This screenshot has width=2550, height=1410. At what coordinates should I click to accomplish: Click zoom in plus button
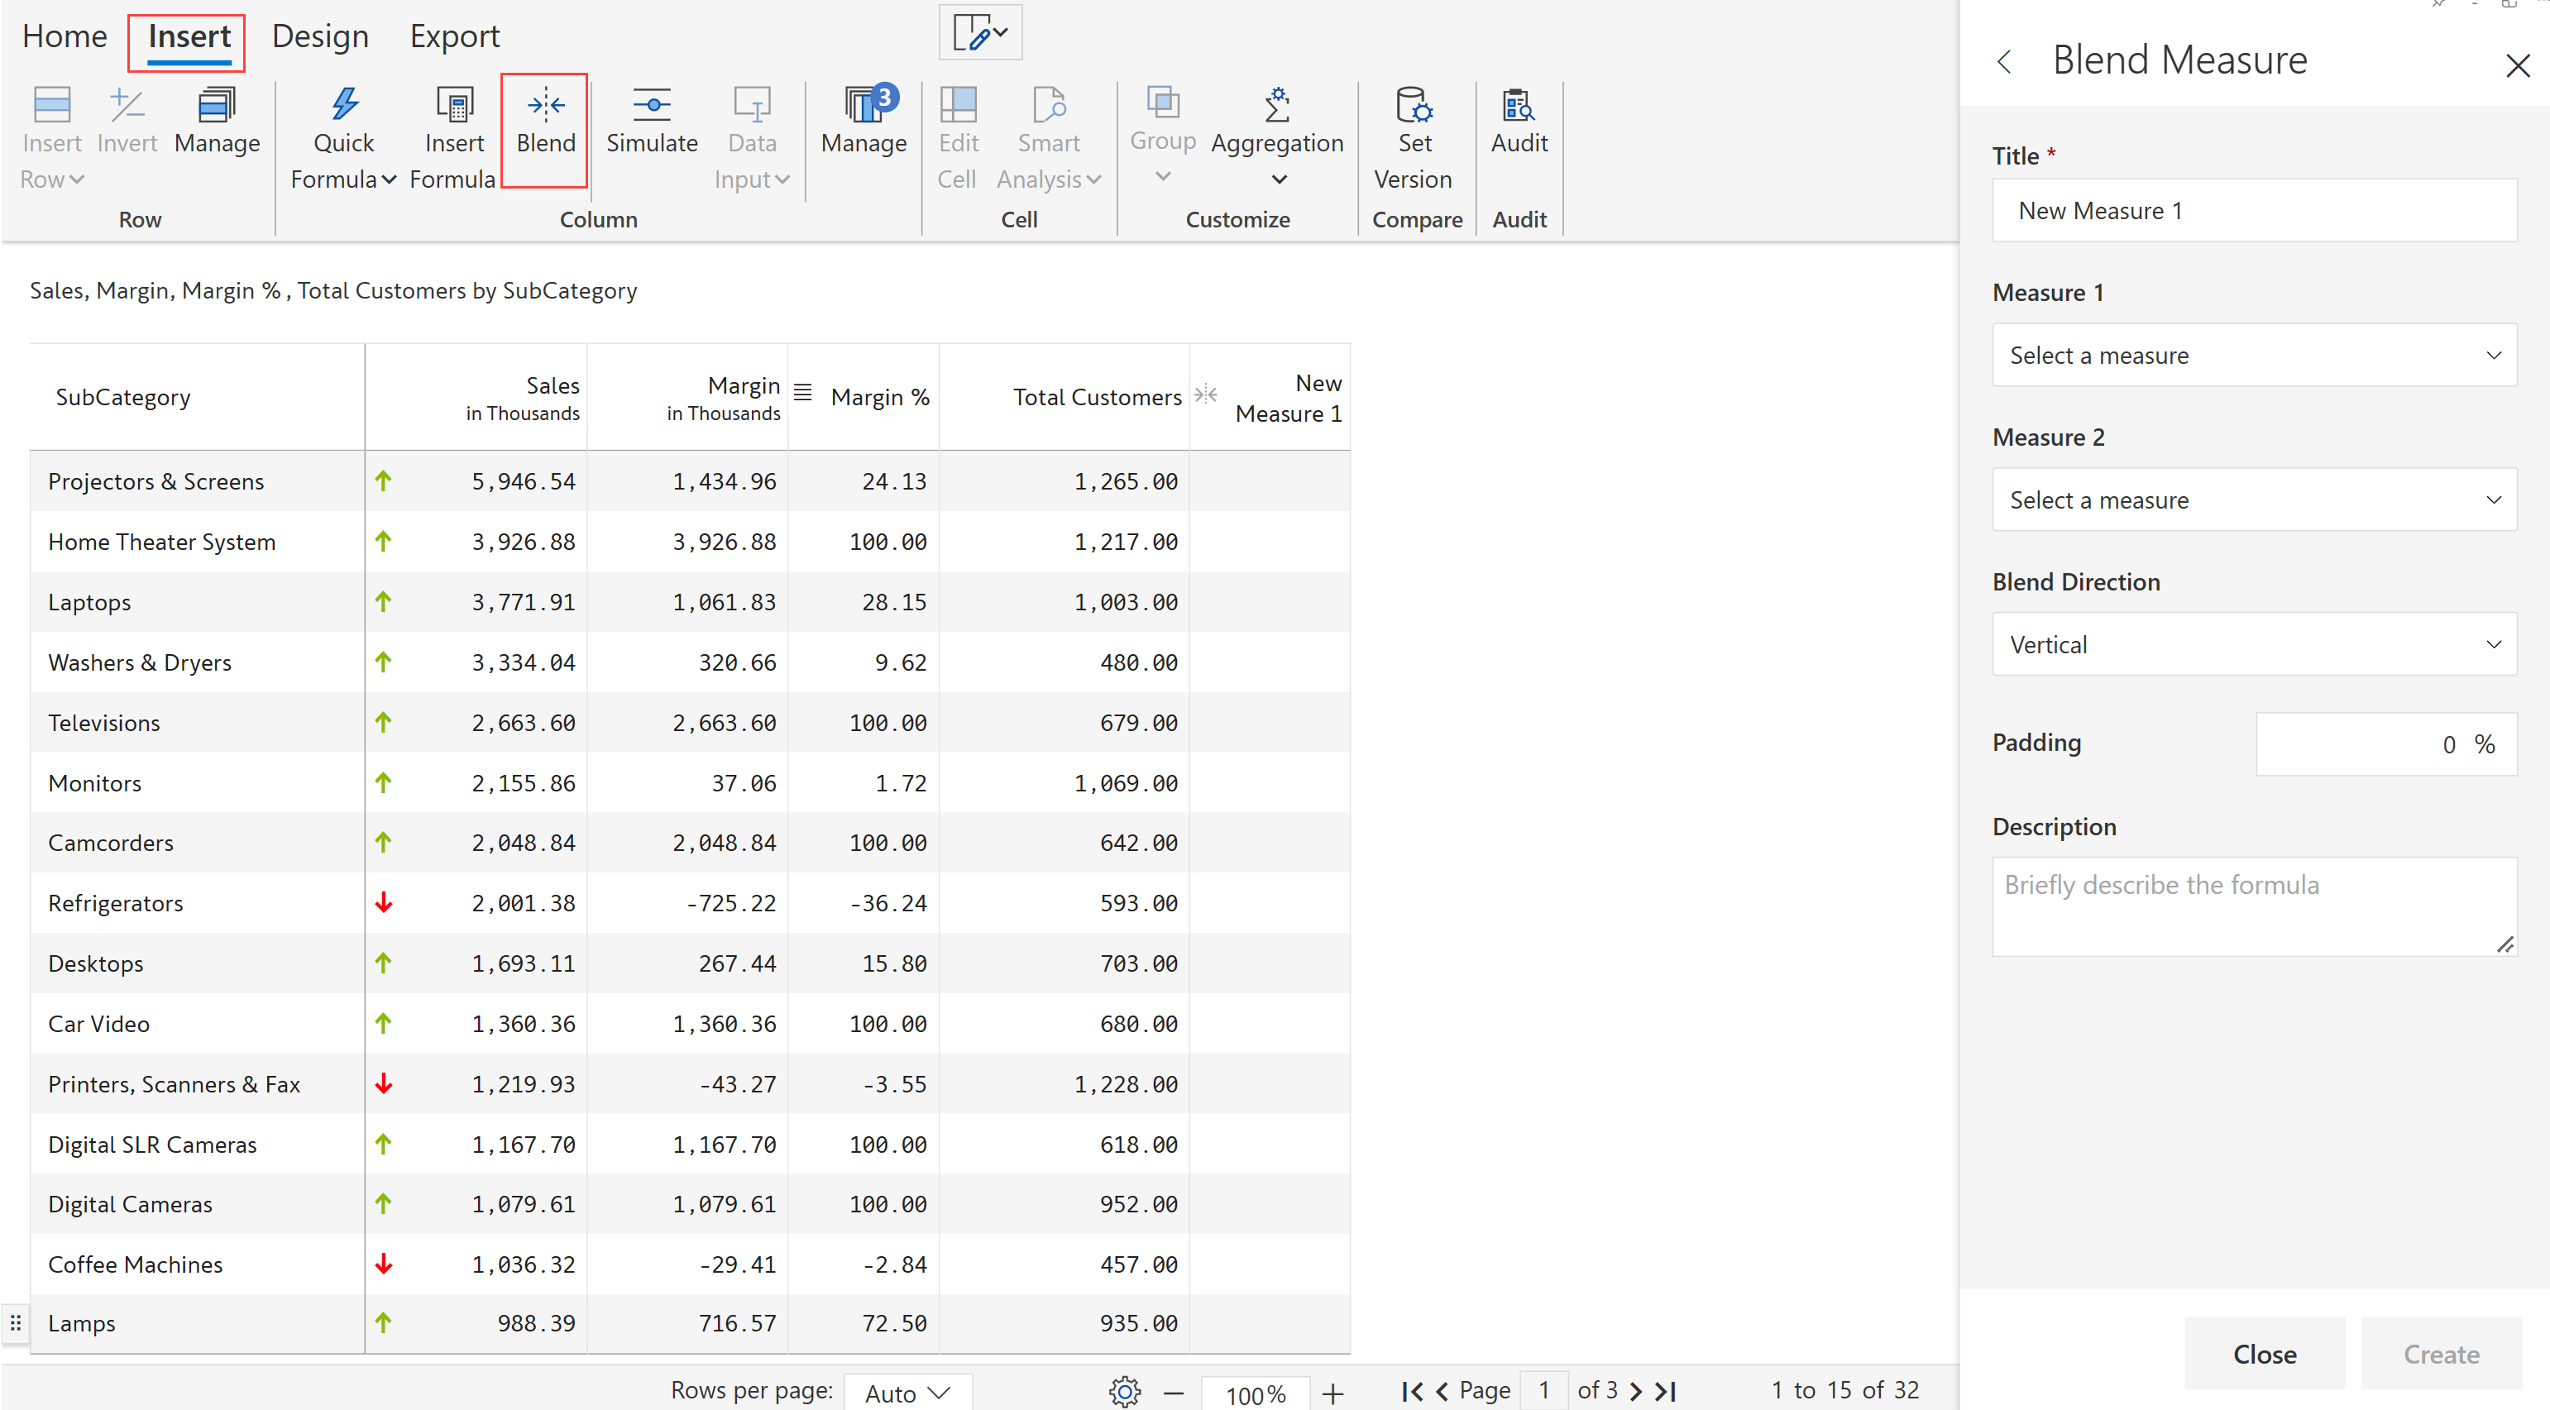(1332, 1393)
